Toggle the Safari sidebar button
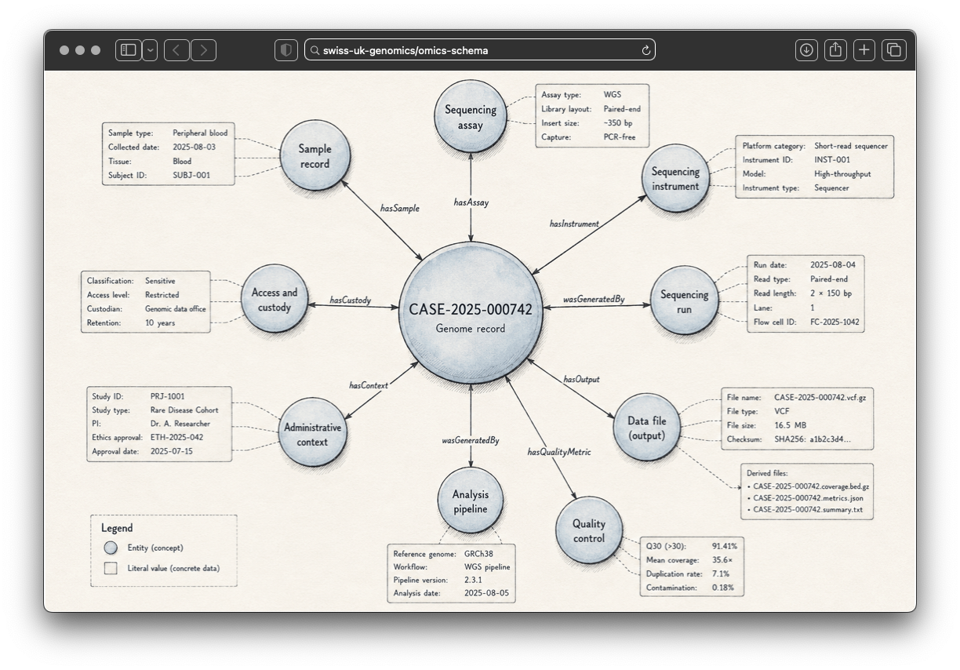The height and width of the screenshot is (670, 960). 129,50
